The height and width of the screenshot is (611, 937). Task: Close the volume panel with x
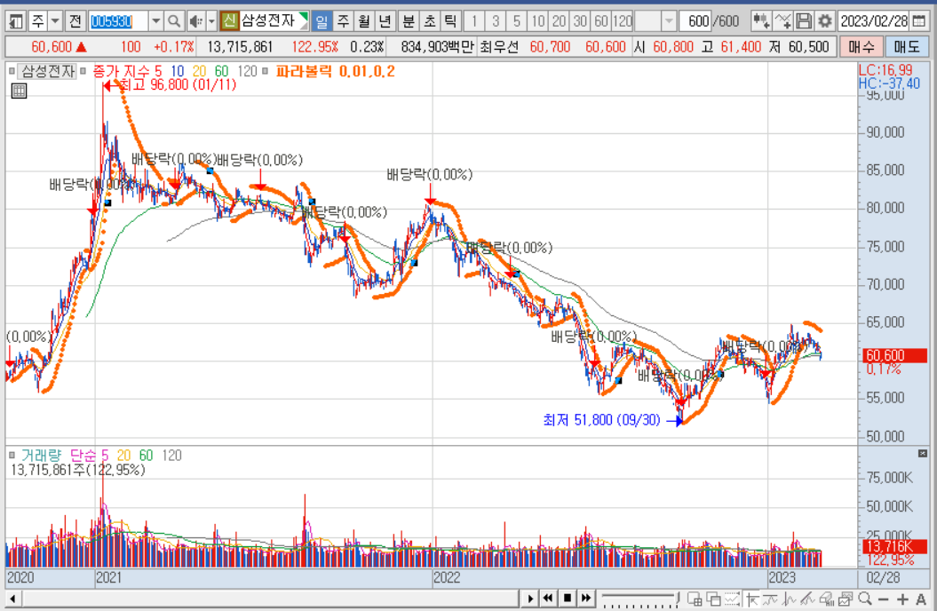(923, 454)
